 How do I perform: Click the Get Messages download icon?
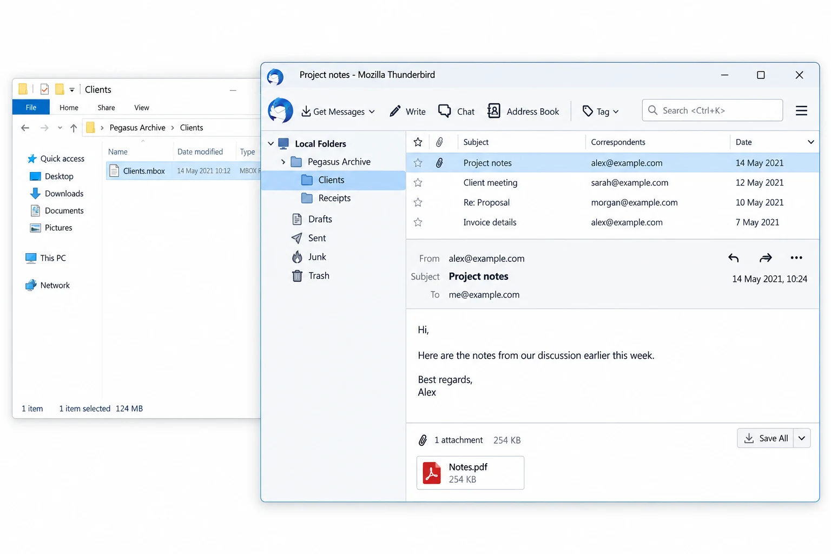tap(306, 111)
